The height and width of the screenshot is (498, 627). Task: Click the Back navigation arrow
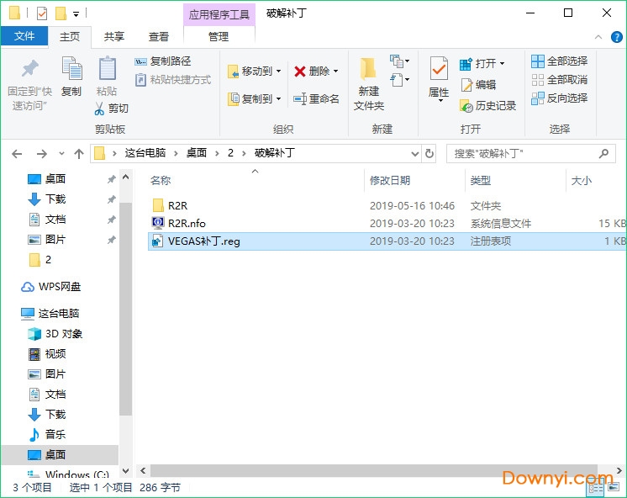(x=17, y=154)
